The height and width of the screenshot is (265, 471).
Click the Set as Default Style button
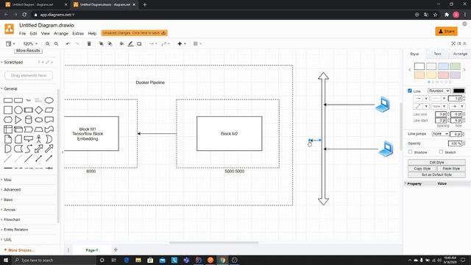pos(436,174)
